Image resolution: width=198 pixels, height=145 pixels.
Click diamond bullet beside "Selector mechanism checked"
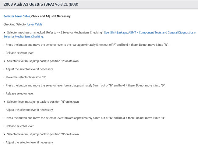tap(4, 32)
